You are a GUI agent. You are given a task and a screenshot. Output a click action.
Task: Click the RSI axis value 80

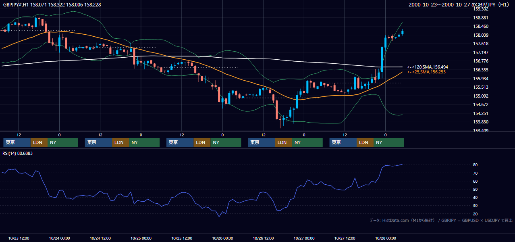[476, 165]
